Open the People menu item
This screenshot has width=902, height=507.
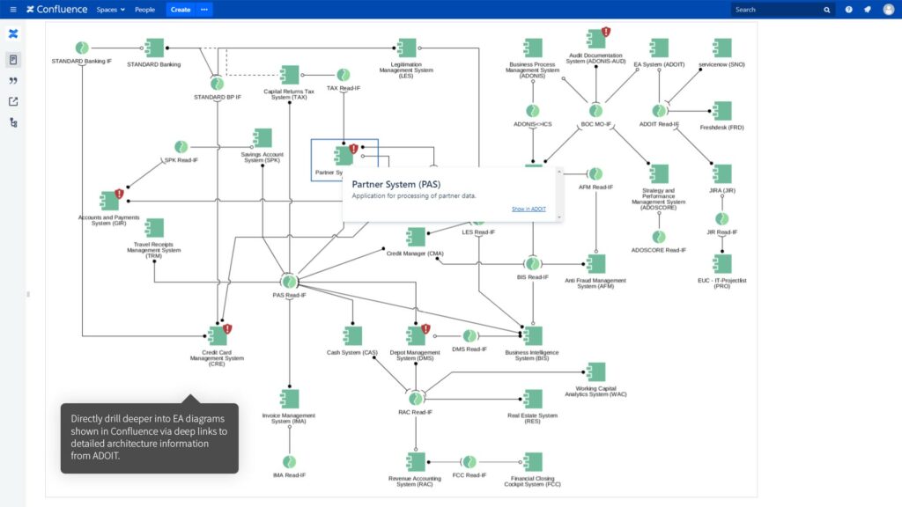pos(145,10)
